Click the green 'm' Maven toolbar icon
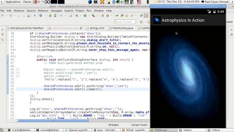The width and height of the screenshot is (234, 132). [x=117, y=15]
